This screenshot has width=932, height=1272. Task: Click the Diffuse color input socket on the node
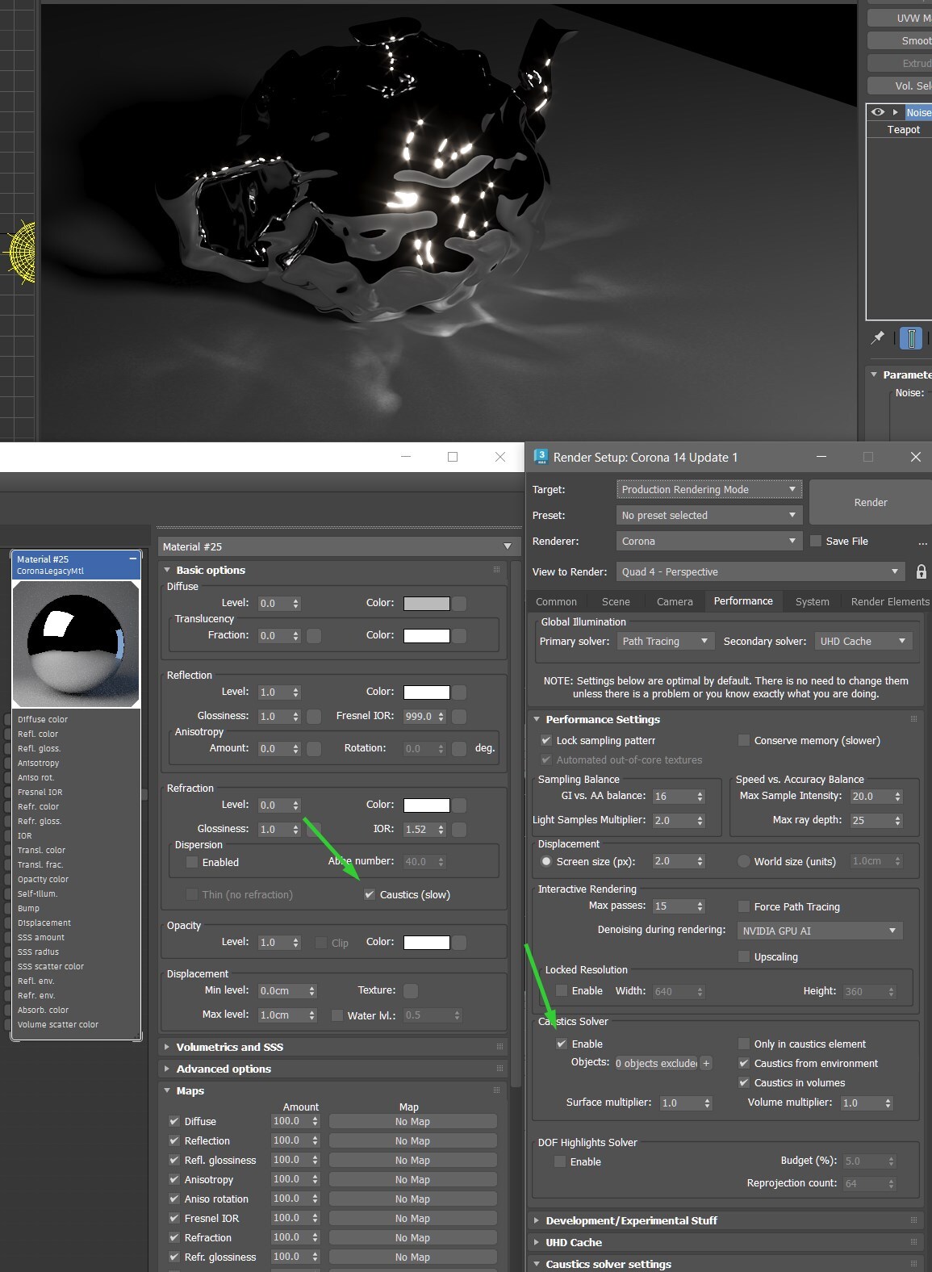coord(8,719)
